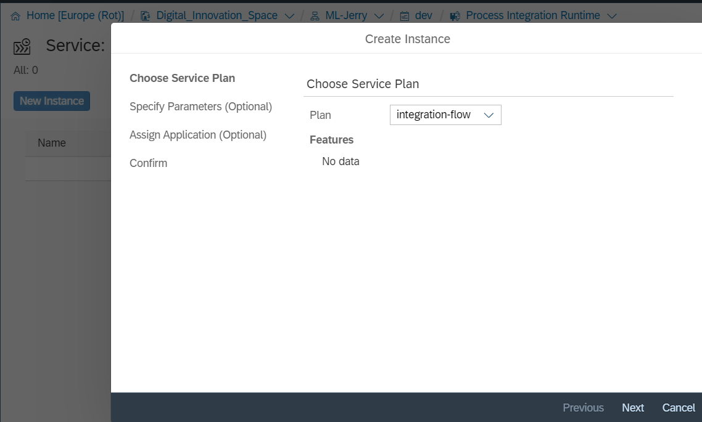The height and width of the screenshot is (422, 702).
Task: Go to the Confirm wizard step
Action: tap(148, 163)
